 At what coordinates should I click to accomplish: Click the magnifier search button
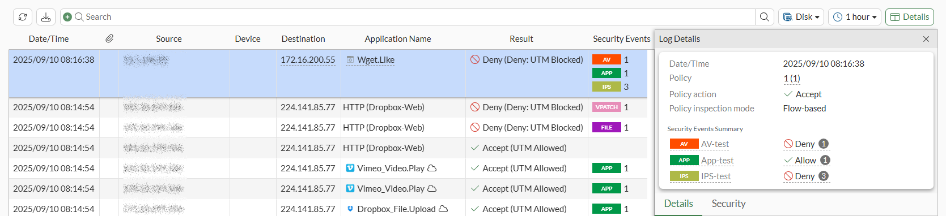(765, 17)
